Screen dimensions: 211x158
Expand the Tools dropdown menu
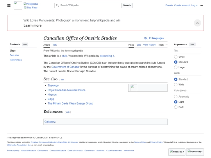pos(163,45)
